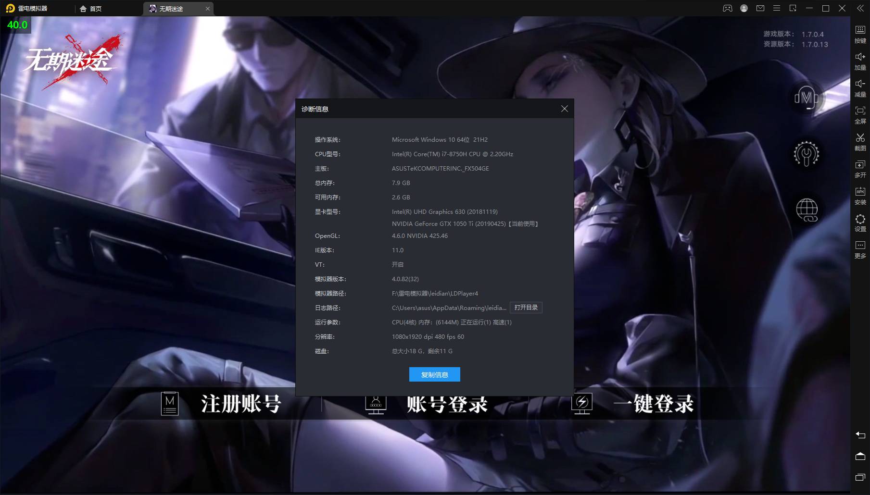The image size is (870, 495).
Task: Install an APK using the 安装 icon
Action: tap(860, 195)
